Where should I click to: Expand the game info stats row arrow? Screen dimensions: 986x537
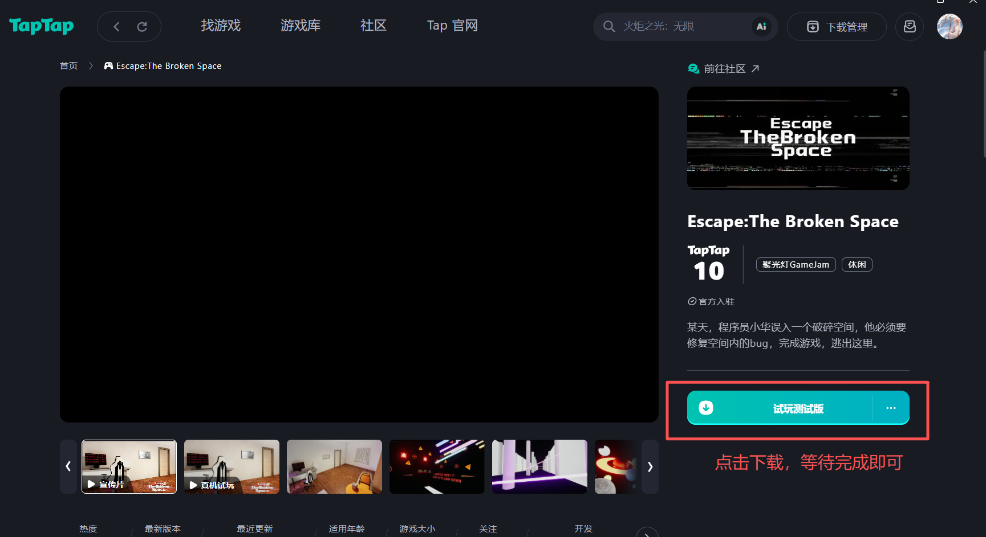point(647,534)
